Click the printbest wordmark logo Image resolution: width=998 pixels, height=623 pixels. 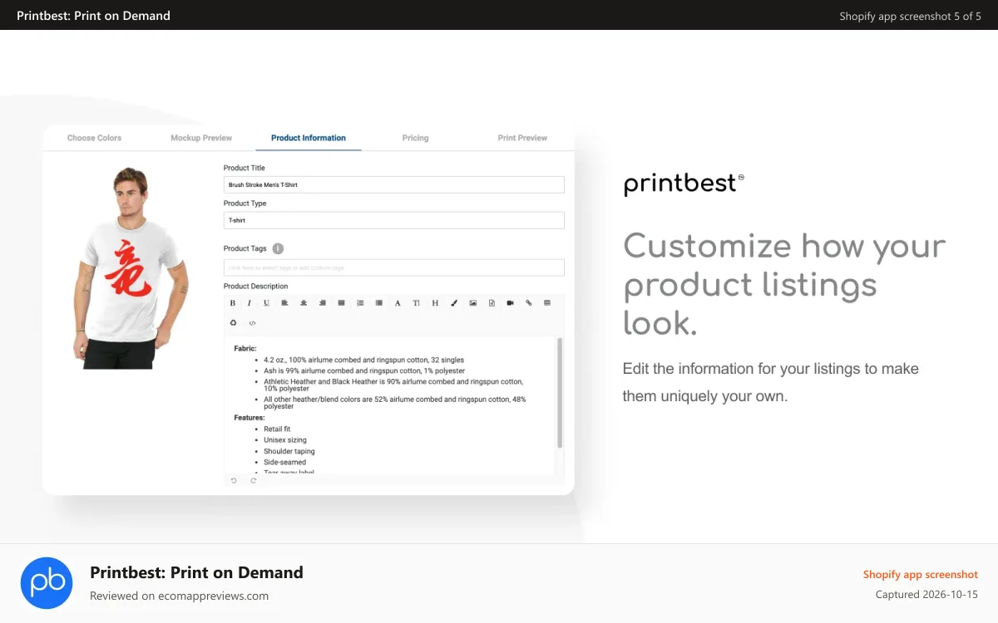pyautogui.click(x=684, y=184)
